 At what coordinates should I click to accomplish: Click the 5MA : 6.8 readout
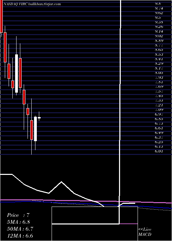[19, 222]
